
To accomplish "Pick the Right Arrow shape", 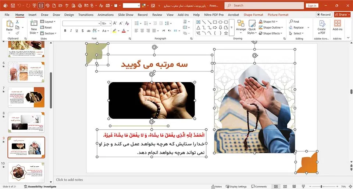I will (x=215, y=27).
